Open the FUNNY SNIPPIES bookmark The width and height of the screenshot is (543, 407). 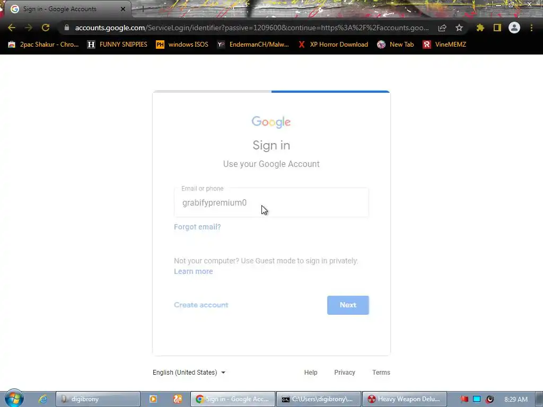(117, 45)
